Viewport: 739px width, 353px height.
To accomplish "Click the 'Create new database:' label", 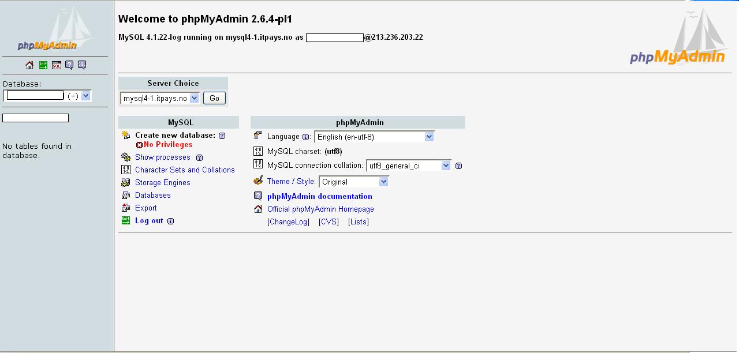I will pos(175,135).
